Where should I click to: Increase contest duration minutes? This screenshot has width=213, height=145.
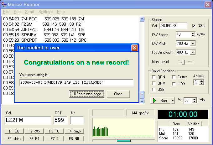tap(195, 99)
